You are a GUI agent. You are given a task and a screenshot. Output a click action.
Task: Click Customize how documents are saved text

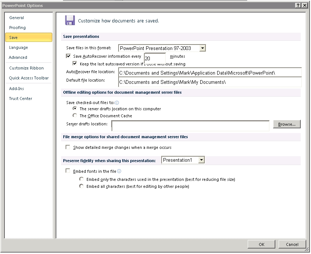119,21
